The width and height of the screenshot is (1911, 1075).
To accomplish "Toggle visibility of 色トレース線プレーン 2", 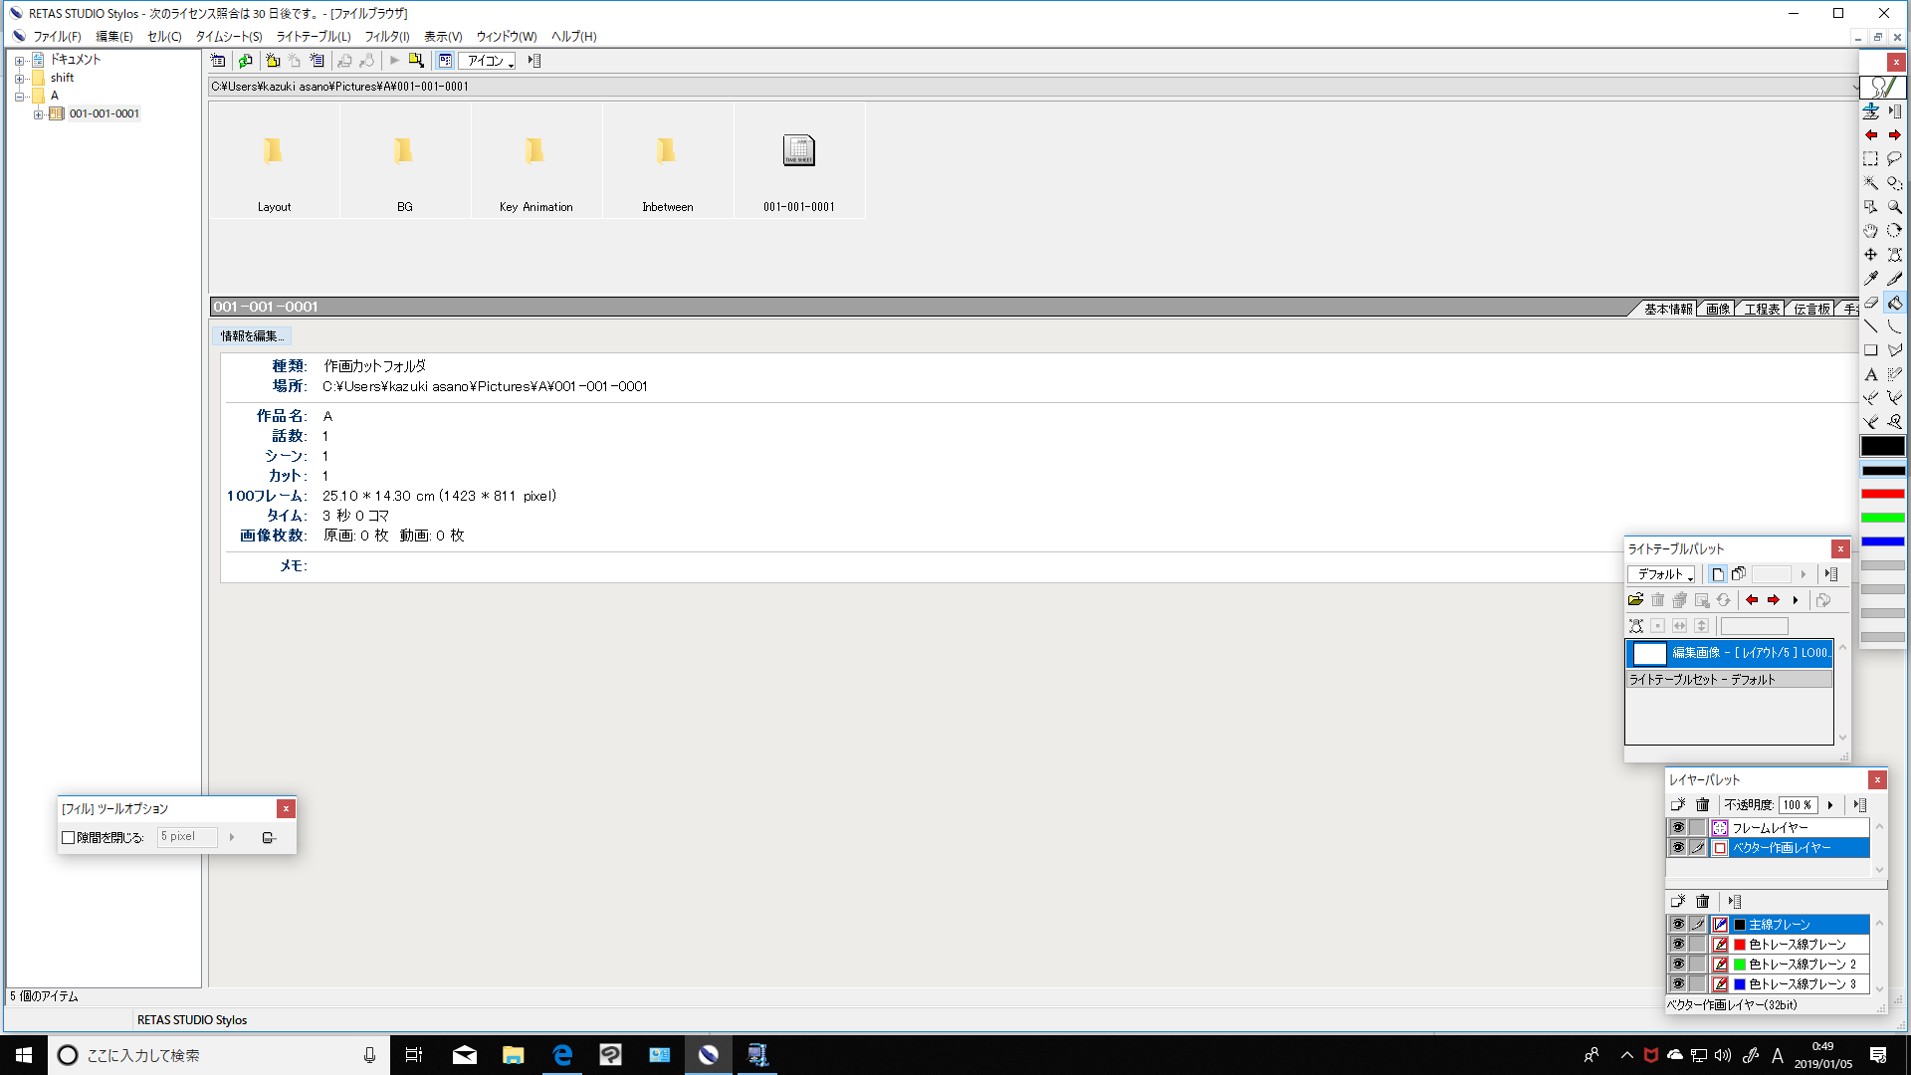I will pos(1678,965).
